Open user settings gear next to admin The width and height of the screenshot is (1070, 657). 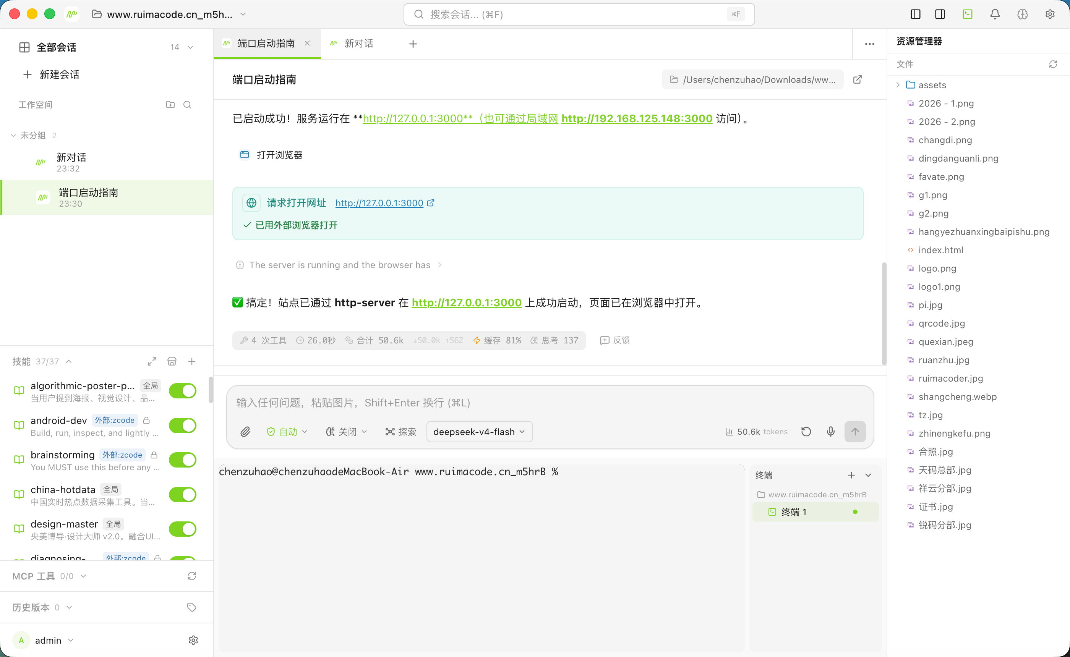pos(193,640)
